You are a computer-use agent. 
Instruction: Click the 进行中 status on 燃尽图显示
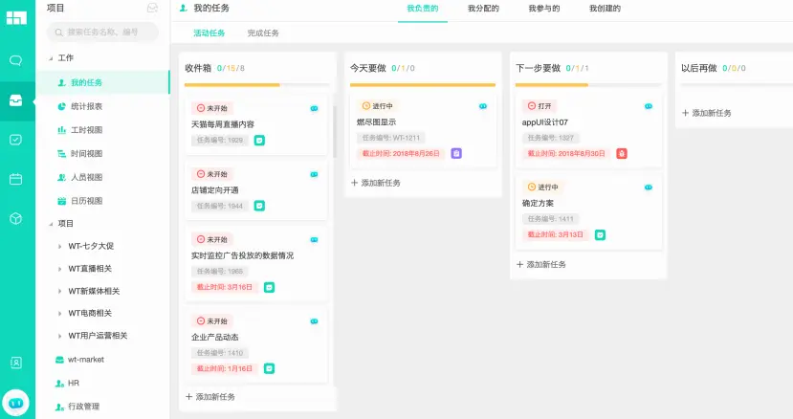click(377, 106)
